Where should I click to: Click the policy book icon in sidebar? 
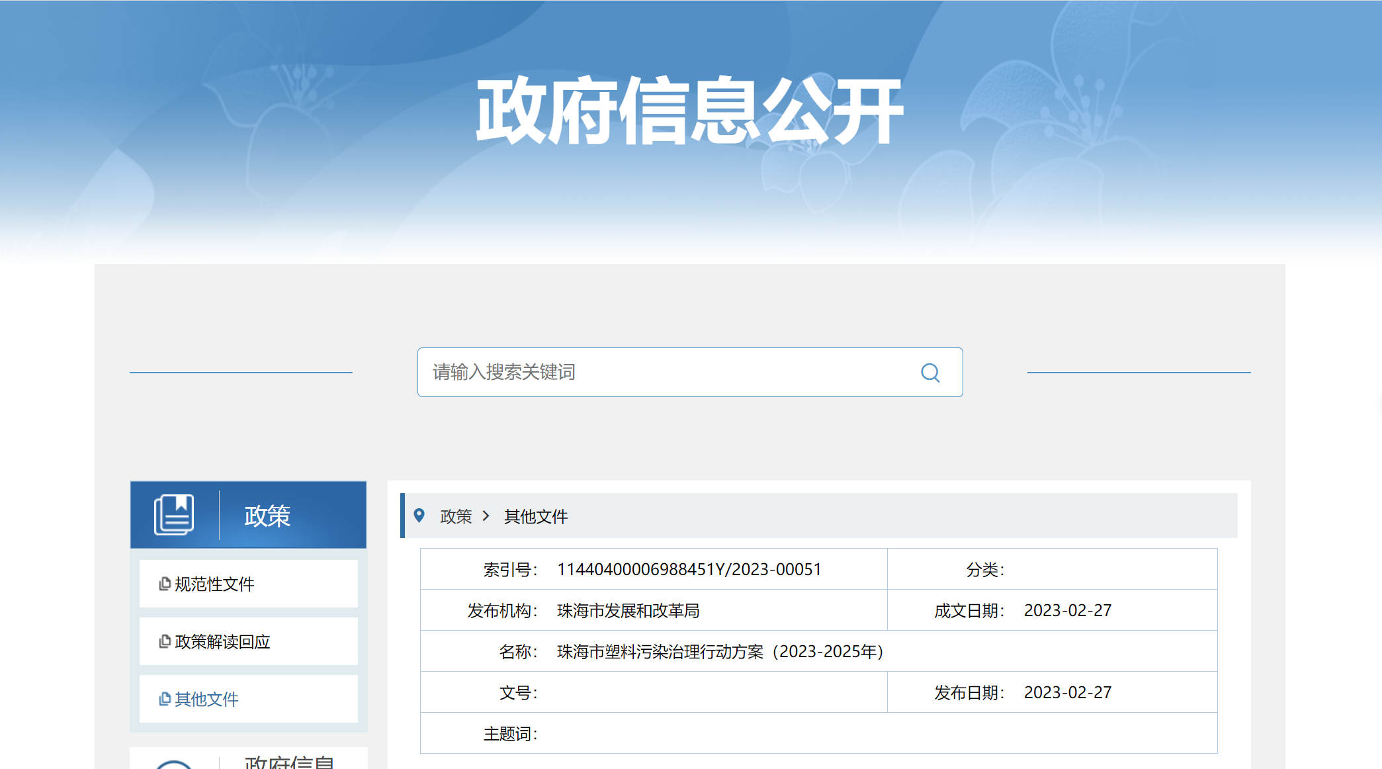pyautogui.click(x=174, y=515)
